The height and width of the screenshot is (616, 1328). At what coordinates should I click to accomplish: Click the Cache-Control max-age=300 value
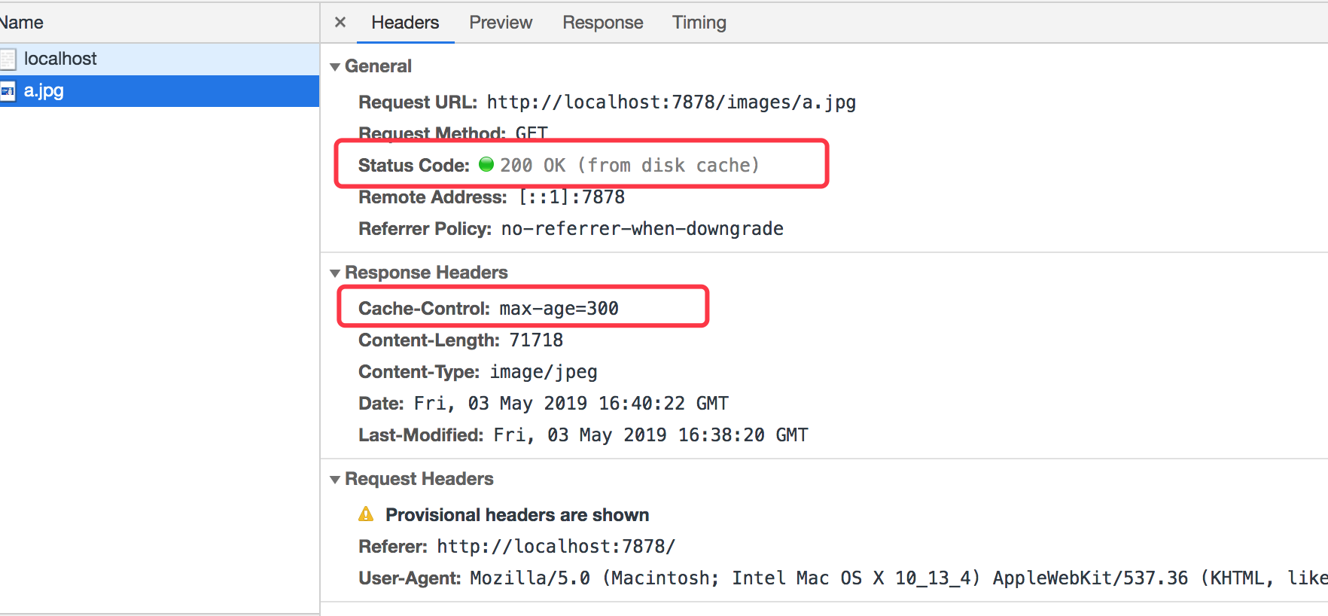point(559,309)
